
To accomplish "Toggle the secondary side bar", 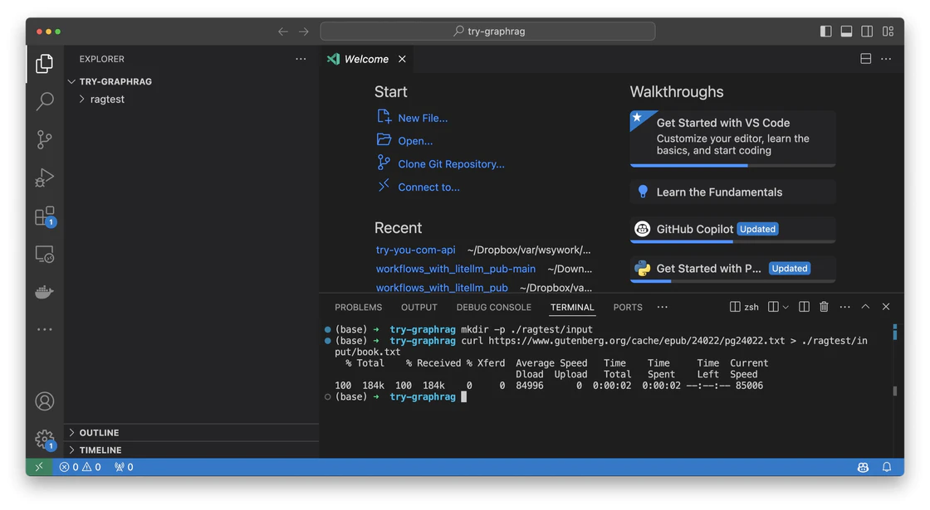I will [x=867, y=32].
